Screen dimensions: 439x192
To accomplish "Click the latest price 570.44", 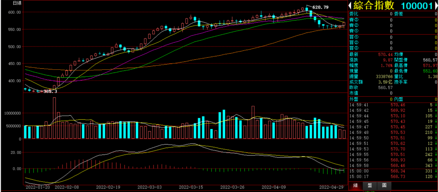I will [386, 54].
